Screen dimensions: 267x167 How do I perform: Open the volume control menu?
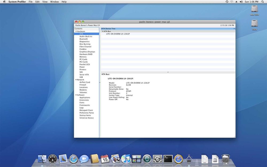[x=241, y=2]
